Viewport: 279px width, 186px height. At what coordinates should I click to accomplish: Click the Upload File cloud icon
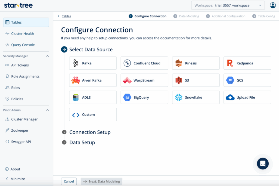pyautogui.click(x=230, y=97)
